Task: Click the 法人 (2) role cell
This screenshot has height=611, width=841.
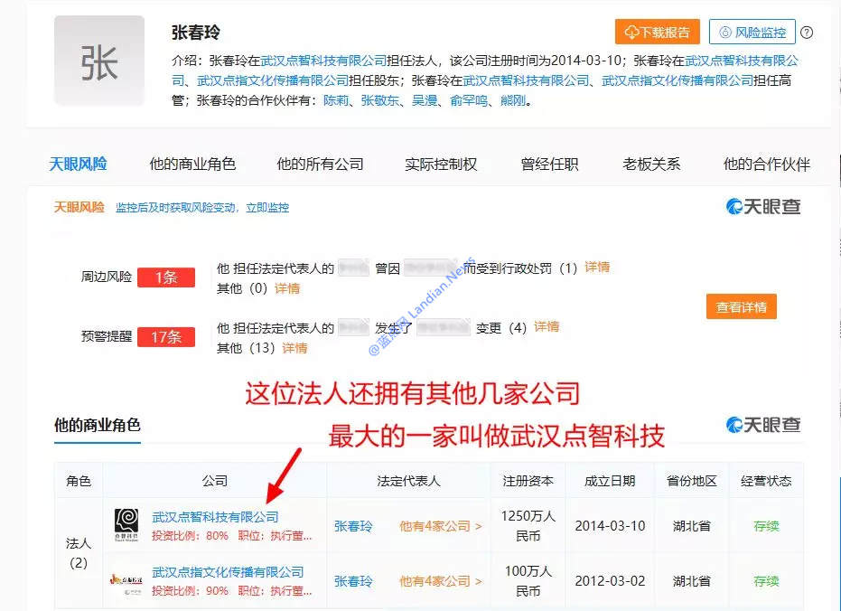Action: pyautogui.click(x=79, y=553)
